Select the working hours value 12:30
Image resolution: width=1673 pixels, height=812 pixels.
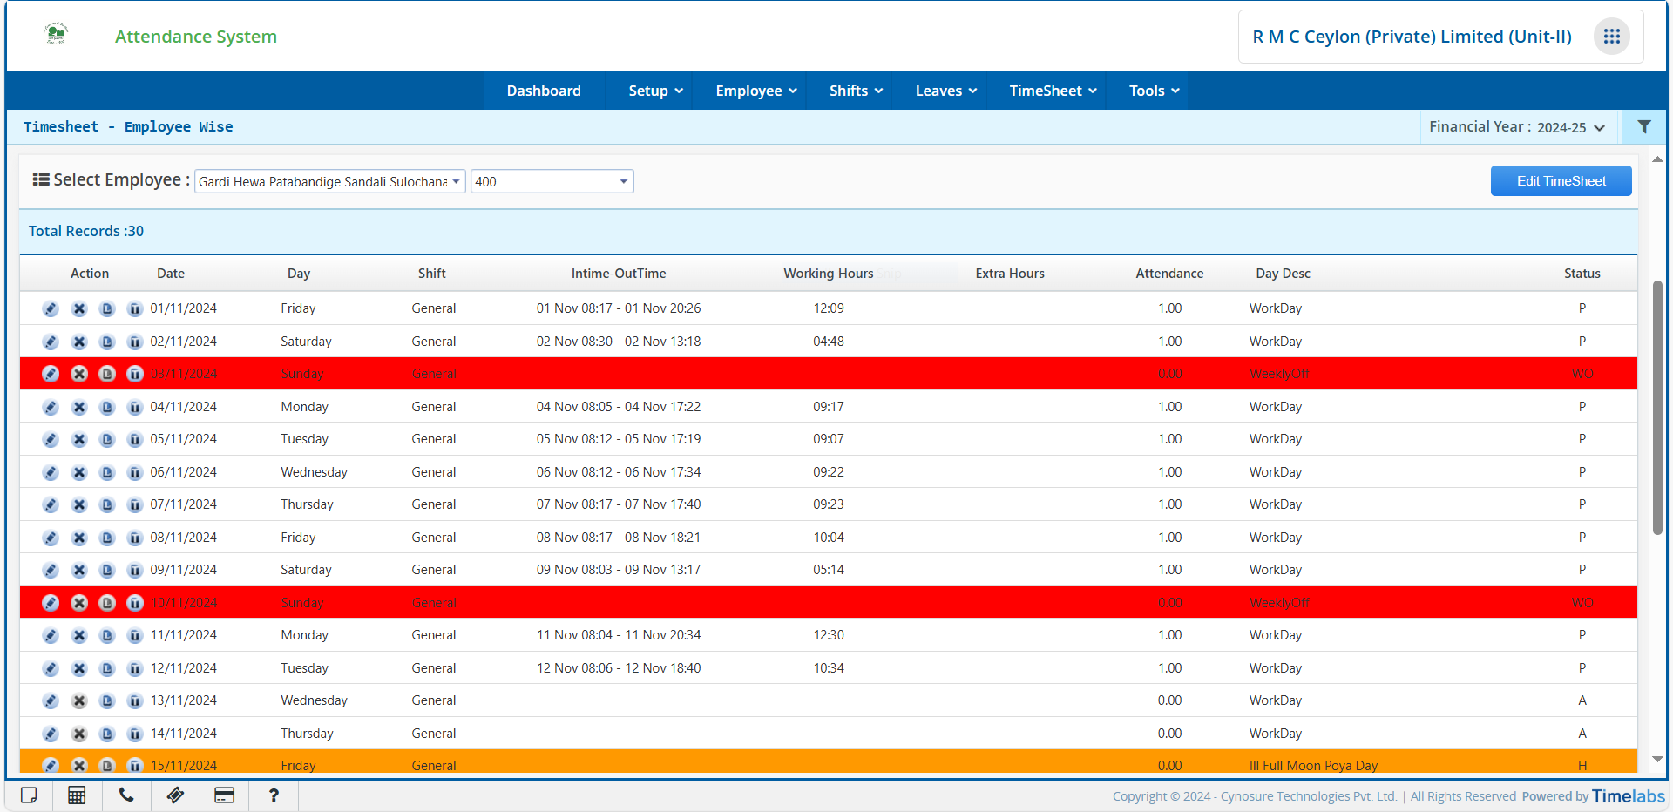click(x=829, y=635)
